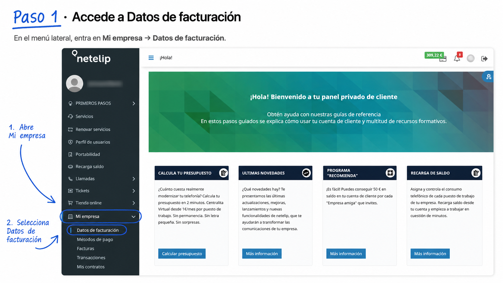This screenshot has width=503, height=283.
Task: Click the red 8 notification badge
Action: point(460,55)
